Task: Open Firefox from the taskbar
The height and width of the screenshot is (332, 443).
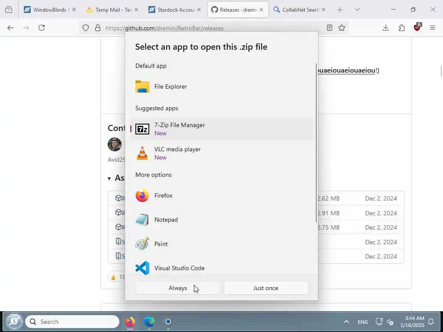Action: coord(130,322)
